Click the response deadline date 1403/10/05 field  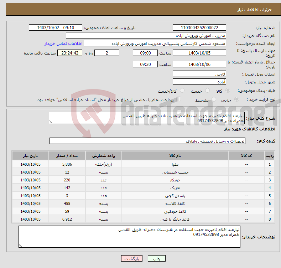click(x=199, y=53)
